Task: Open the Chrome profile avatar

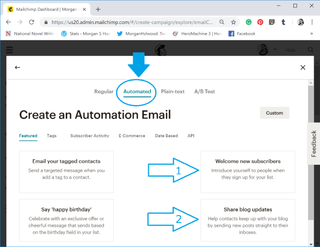Action: [301, 22]
